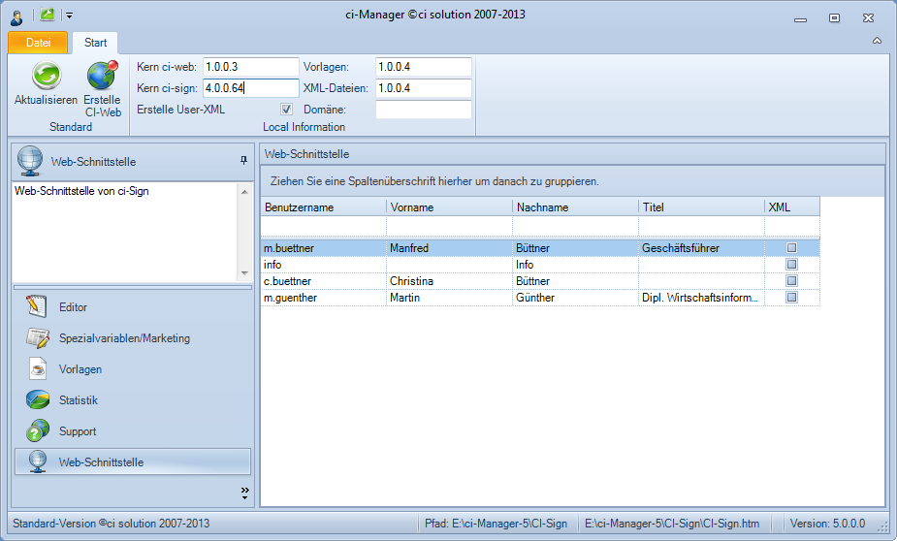
Task: Open the Support section
Action: (78, 431)
